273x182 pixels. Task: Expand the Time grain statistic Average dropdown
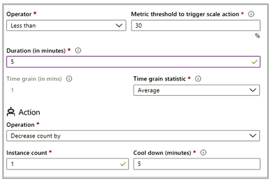[x=196, y=90]
